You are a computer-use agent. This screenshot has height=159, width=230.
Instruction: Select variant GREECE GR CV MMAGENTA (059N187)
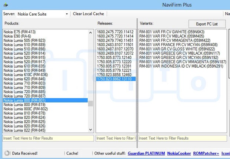click(183, 62)
